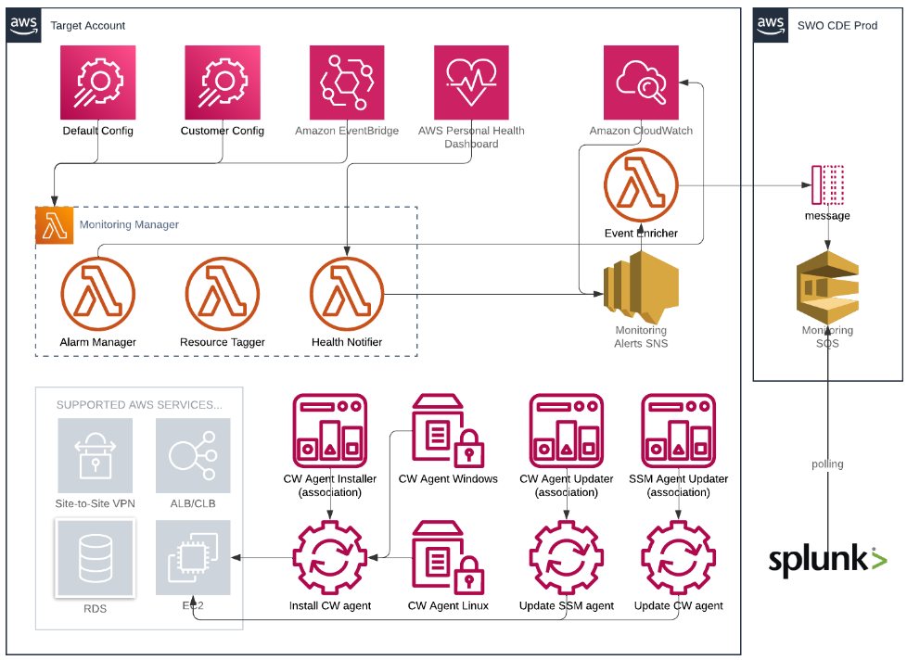Viewport: 907px width, 660px height.
Task: Select the Customer Config icon
Action: click(x=222, y=82)
